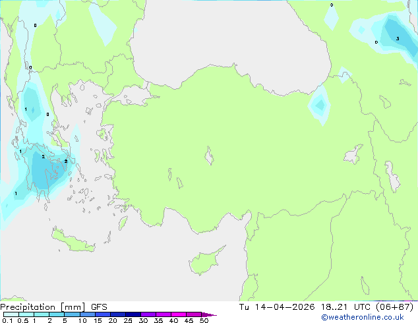Click the '25' legend scale label

(128, 320)
